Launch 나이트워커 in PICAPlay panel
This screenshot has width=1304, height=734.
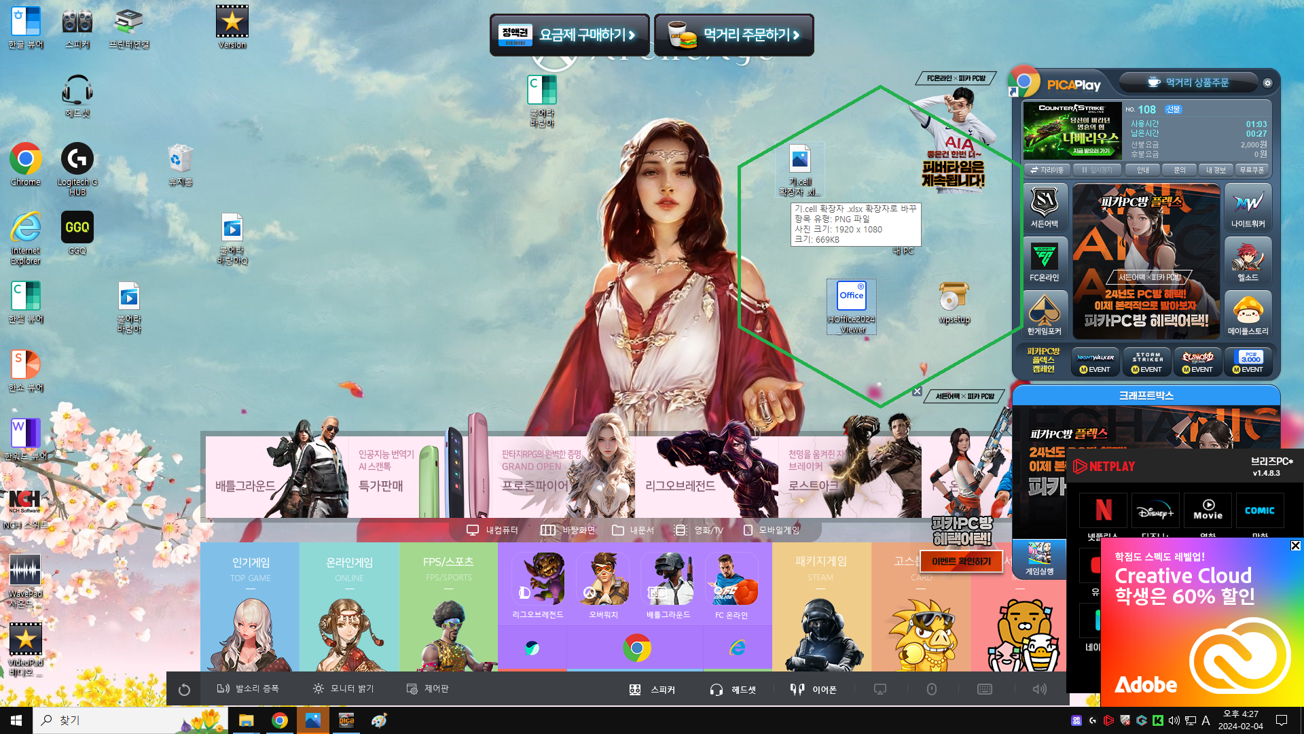click(x=1248, y=207)
